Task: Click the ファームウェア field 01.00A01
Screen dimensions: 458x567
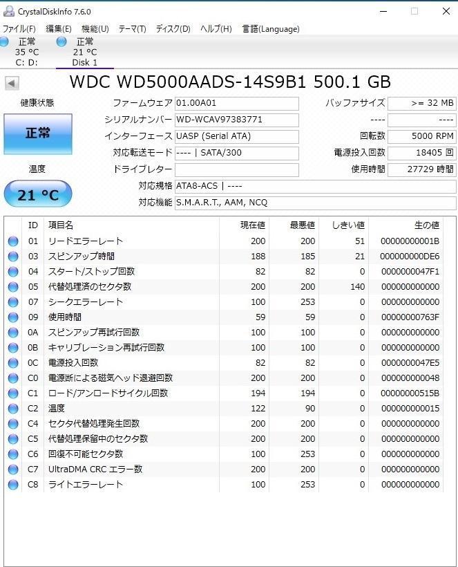Action: tap(236, 103)
